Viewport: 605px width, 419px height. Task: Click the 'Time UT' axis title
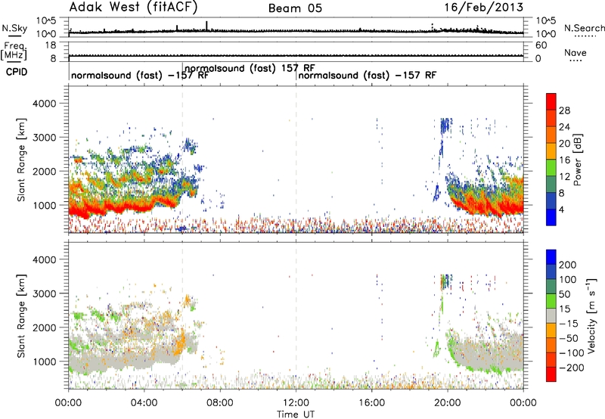[x=296, y=414]
